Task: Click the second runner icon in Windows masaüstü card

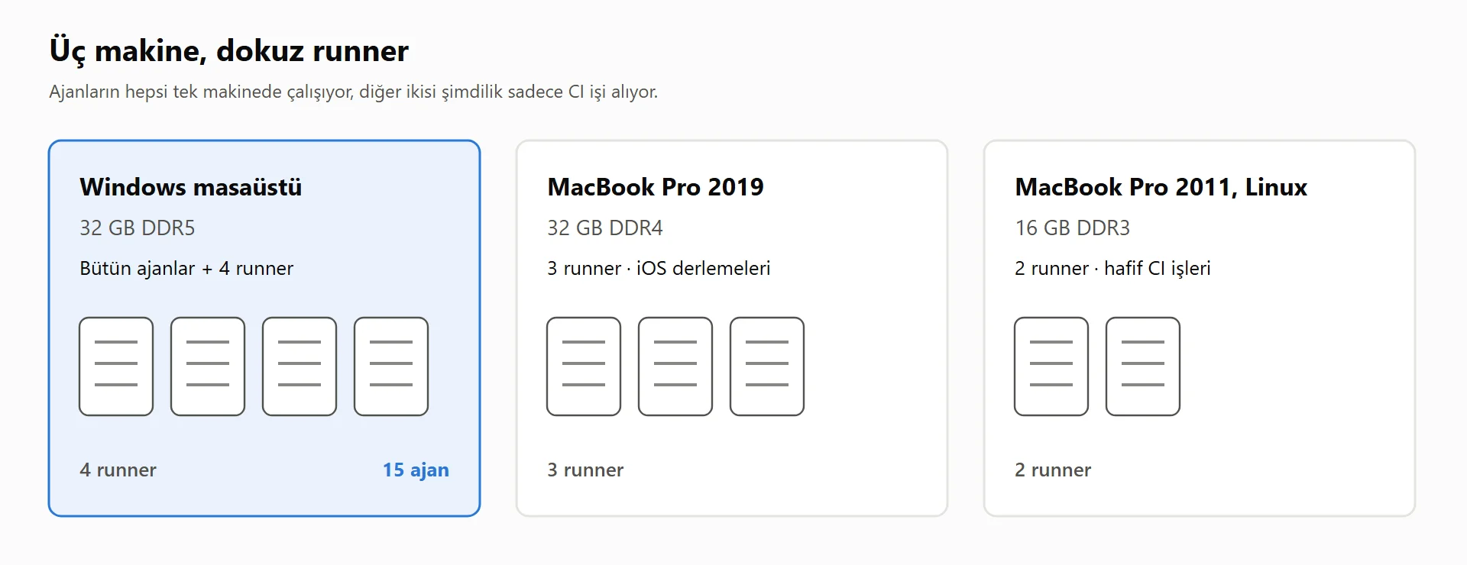Action: coord(208,366)
